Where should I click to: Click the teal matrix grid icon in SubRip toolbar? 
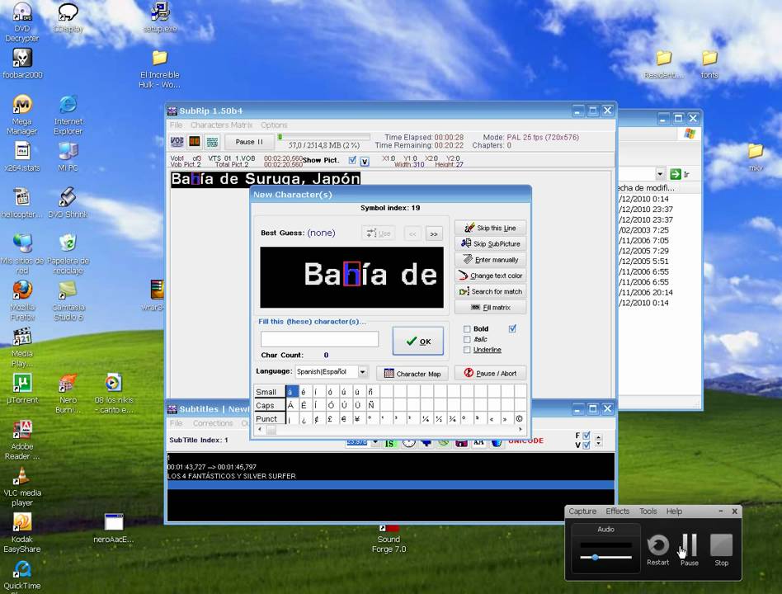click(x=212, y=142)
